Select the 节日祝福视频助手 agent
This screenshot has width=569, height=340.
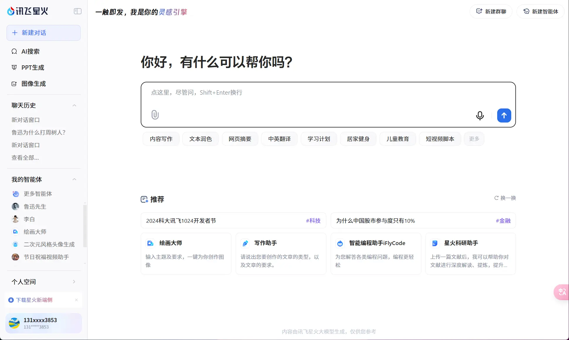(x=40, y=257)
